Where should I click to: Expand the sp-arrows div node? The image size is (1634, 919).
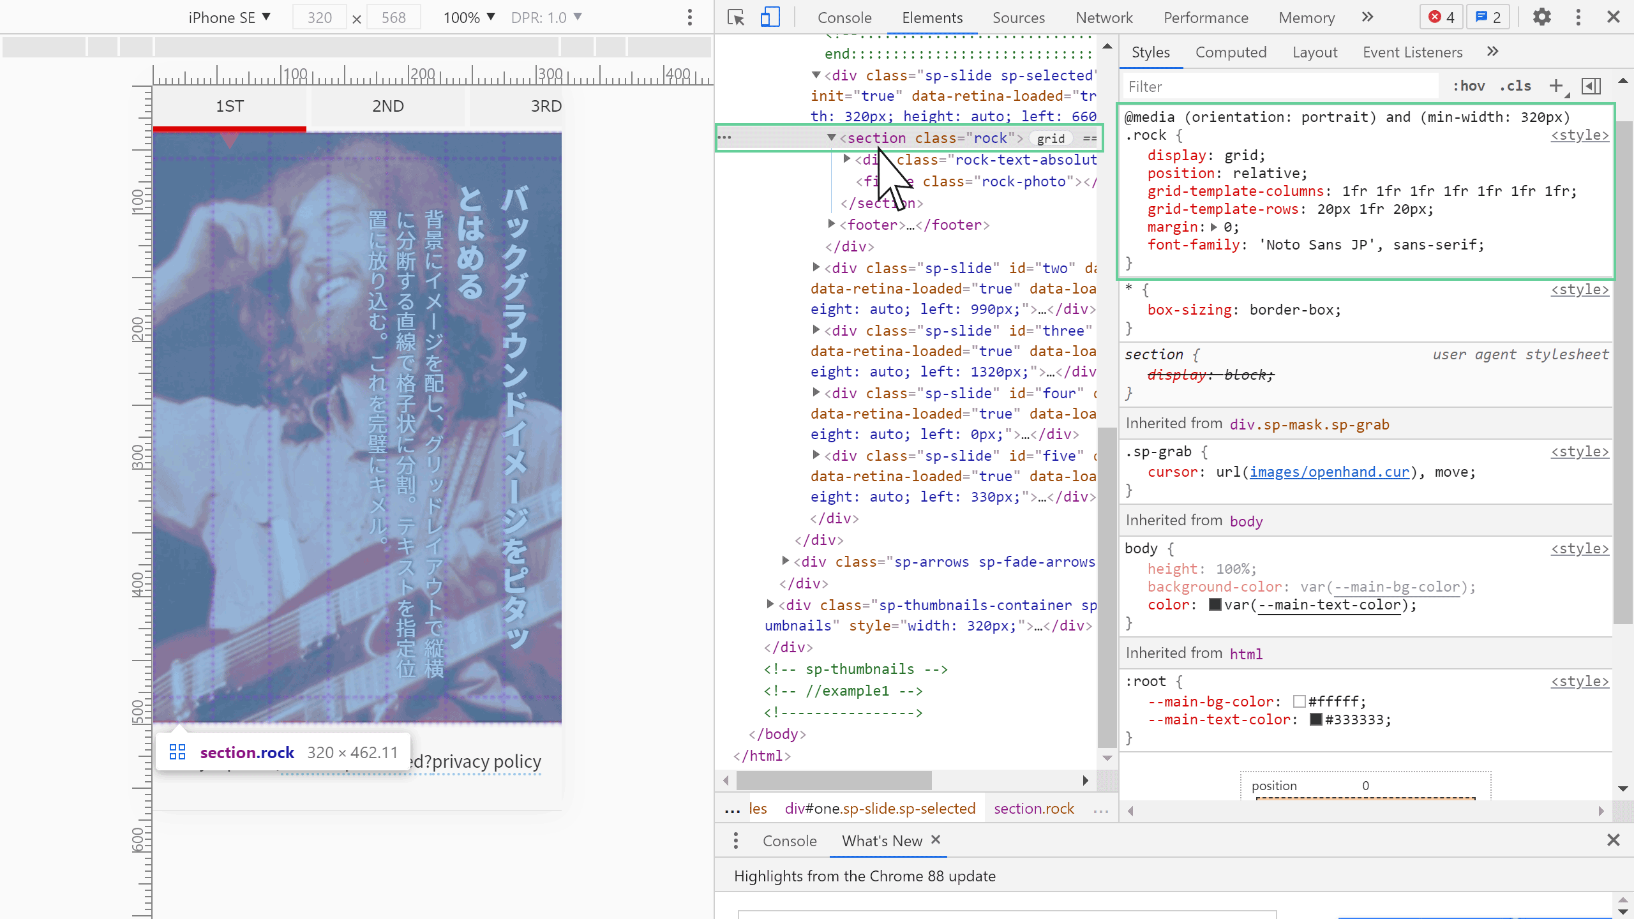pyautogui.click(x=785, y=561)
